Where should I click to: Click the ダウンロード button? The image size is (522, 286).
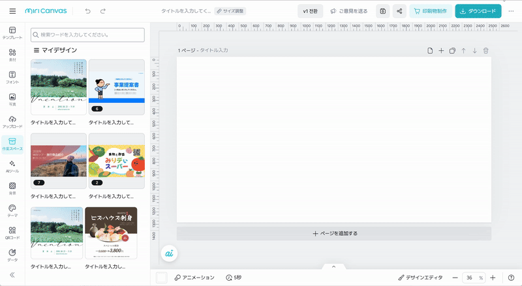pyautogui.click(x=478, y=11)
